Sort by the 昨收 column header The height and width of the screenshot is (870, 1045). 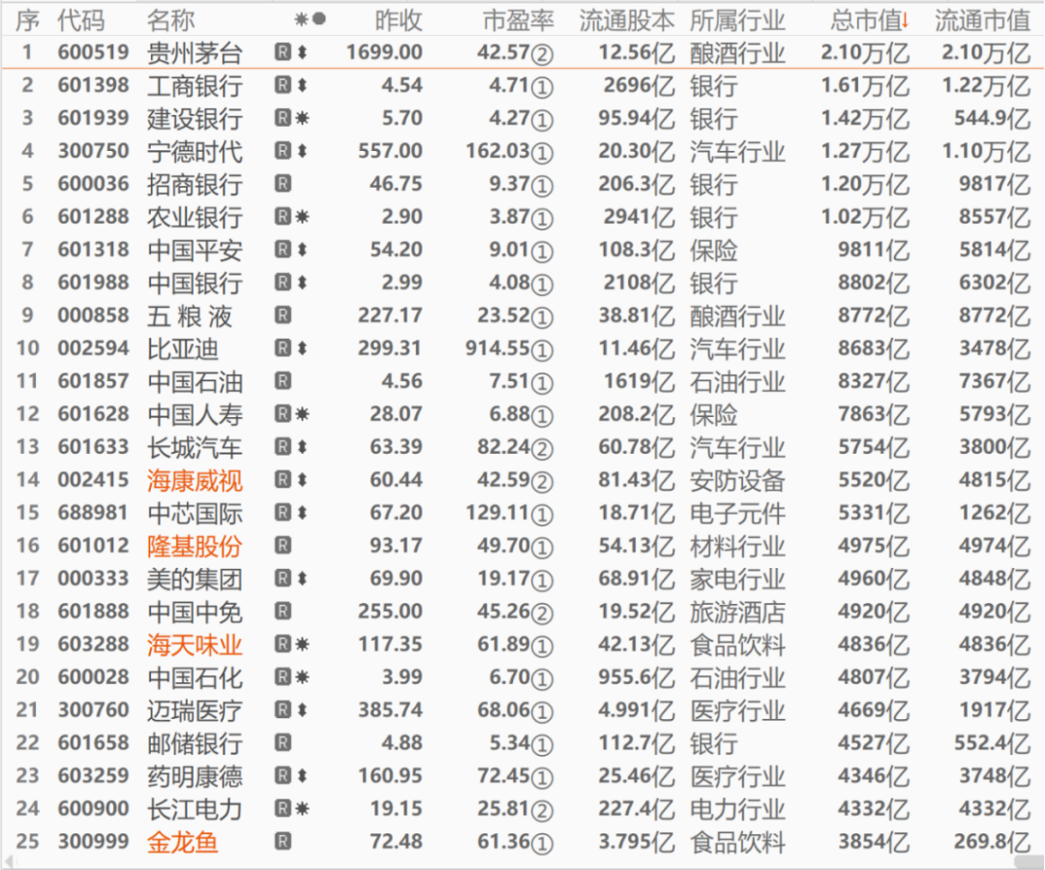pyautogui.click(x=399, y=20)
